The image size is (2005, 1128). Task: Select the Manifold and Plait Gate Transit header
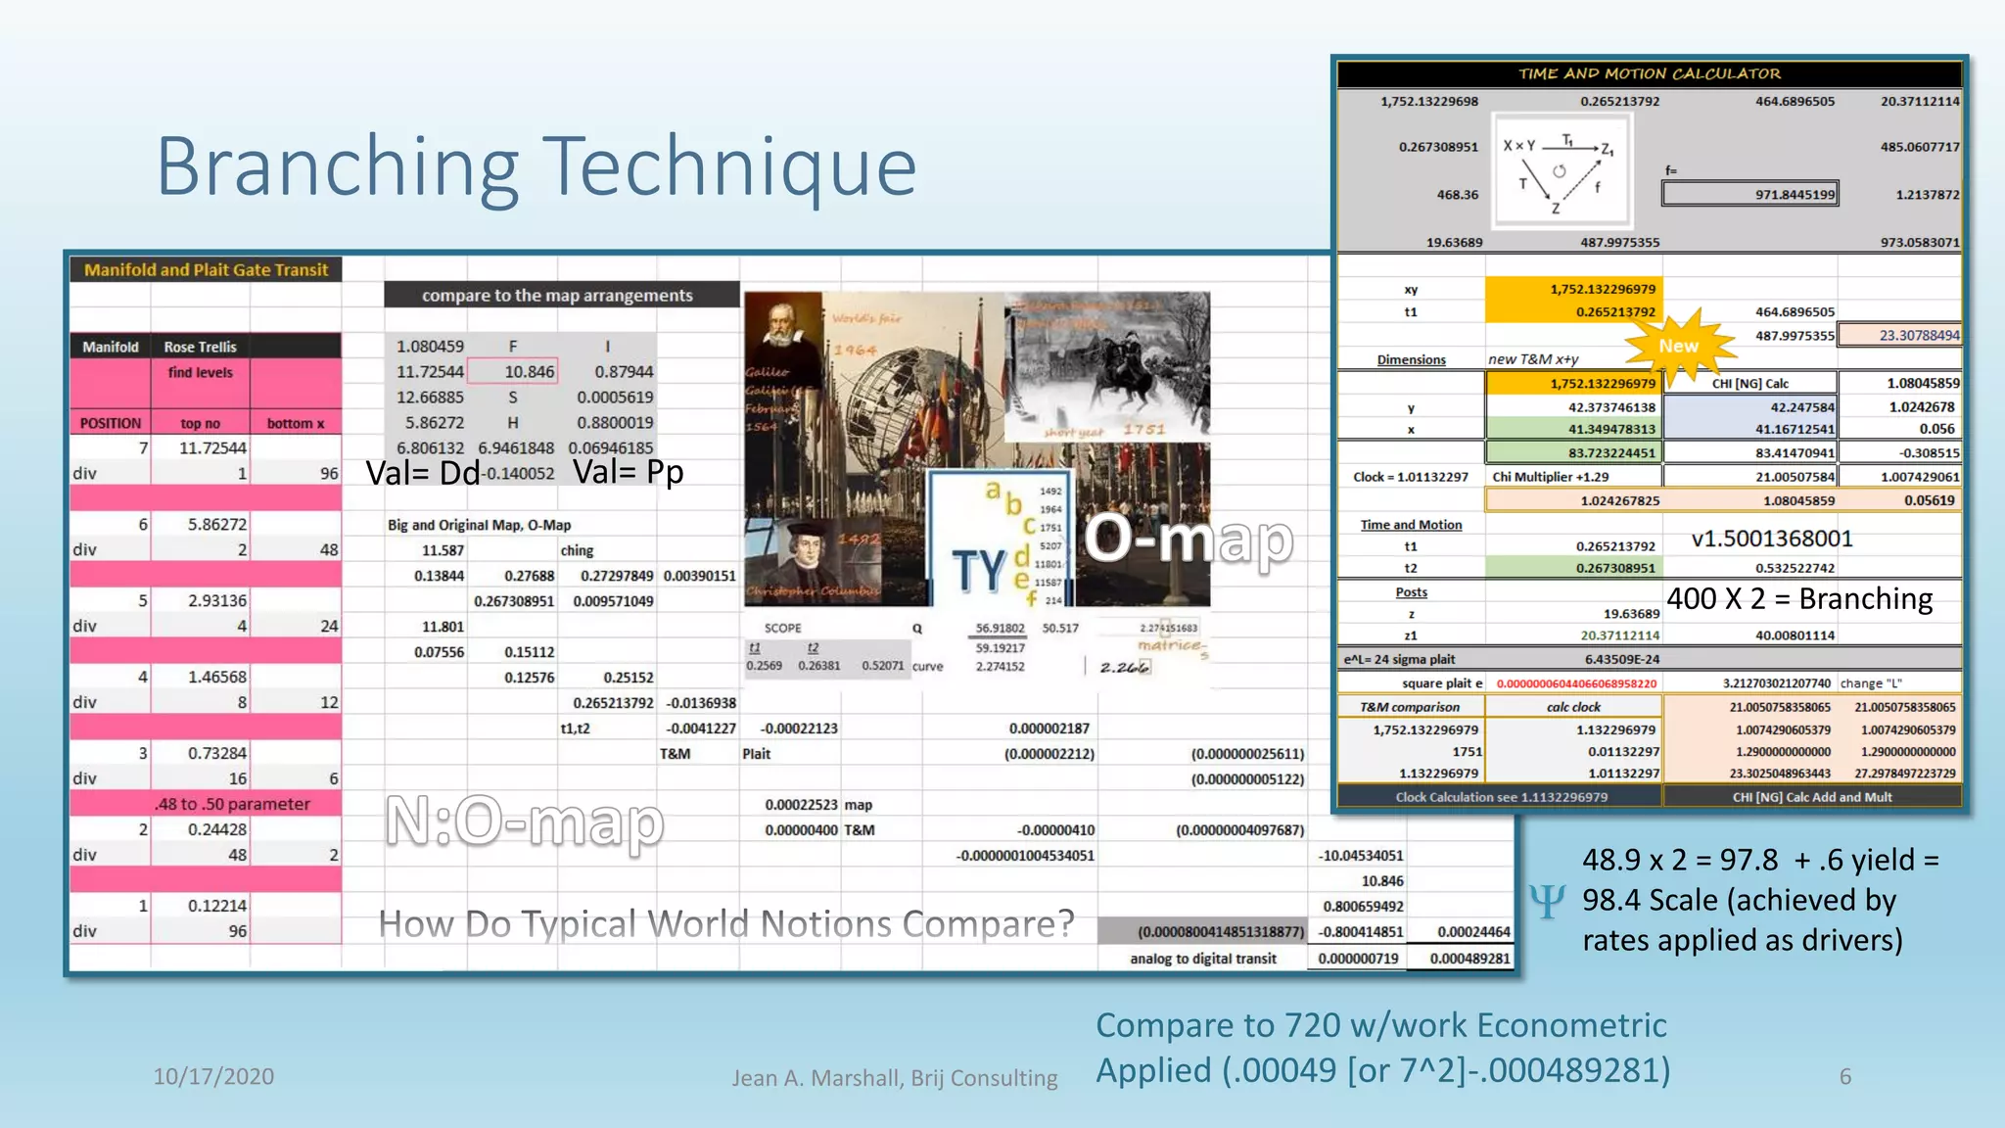206,269
